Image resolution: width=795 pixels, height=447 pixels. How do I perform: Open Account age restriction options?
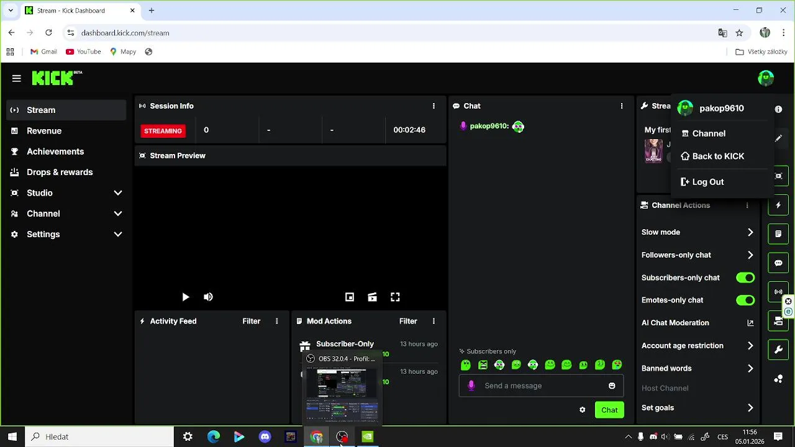pos(698,346)
